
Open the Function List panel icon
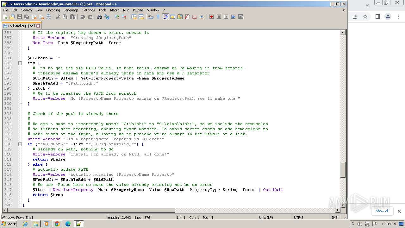pyautogui.click(x=187, y=17)
